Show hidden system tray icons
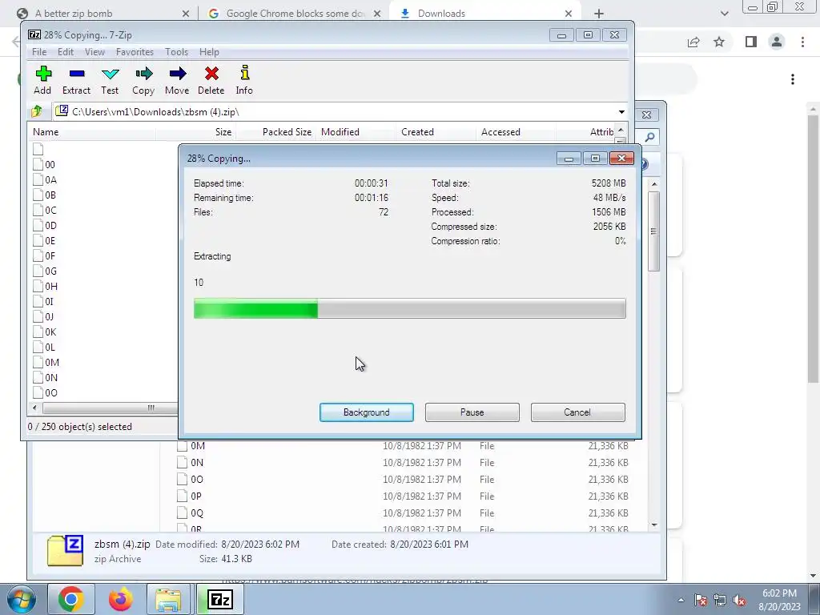 (x=681, y=600)
